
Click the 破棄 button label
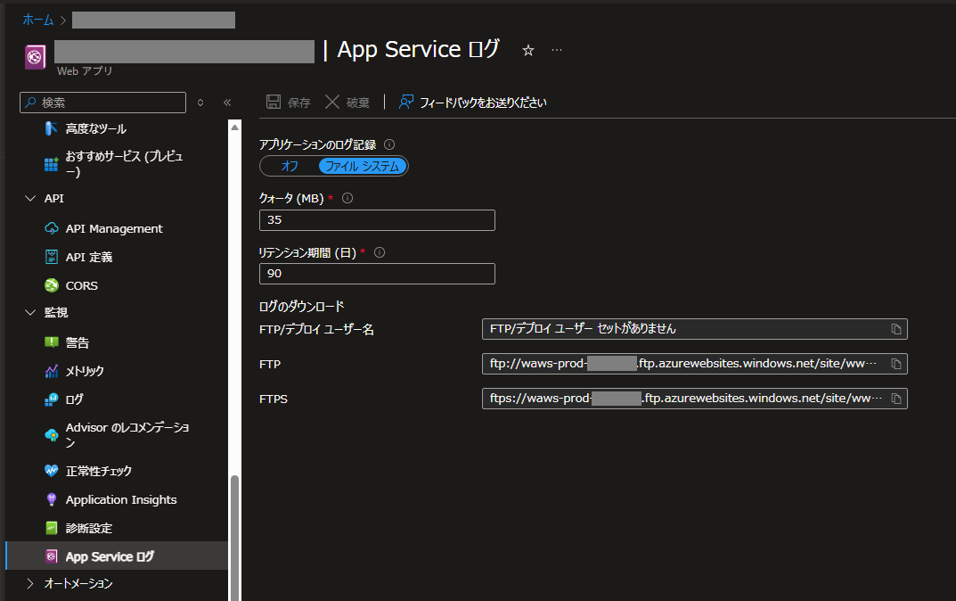click(358, 103)
